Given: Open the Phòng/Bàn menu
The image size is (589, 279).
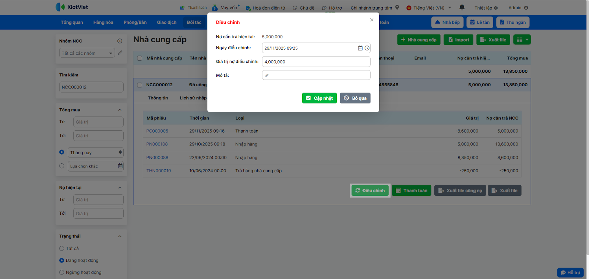Looking at the screenshot, I should [x=135, y=22].
